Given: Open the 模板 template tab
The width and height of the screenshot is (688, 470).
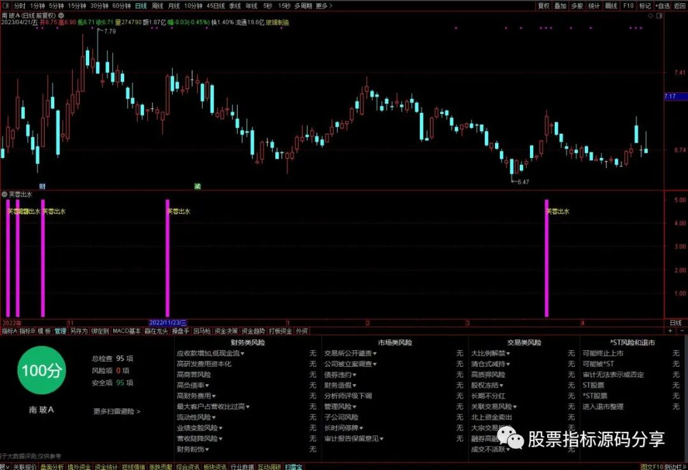Looking at the screenshot, I should pos(44,331).
